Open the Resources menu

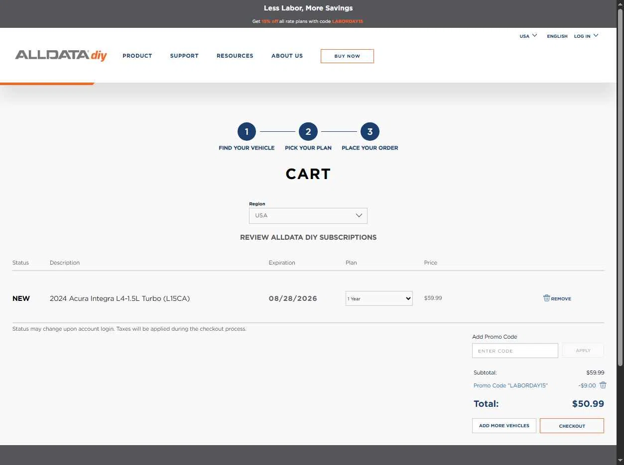pos(235,56)
